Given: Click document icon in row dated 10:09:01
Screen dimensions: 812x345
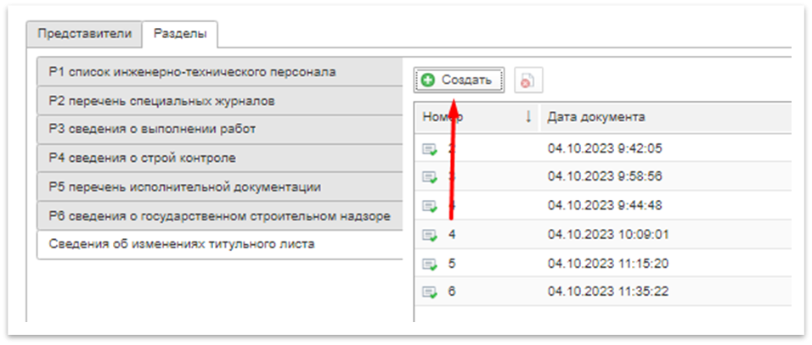Looking at the screenshot, I should (430, 235).
